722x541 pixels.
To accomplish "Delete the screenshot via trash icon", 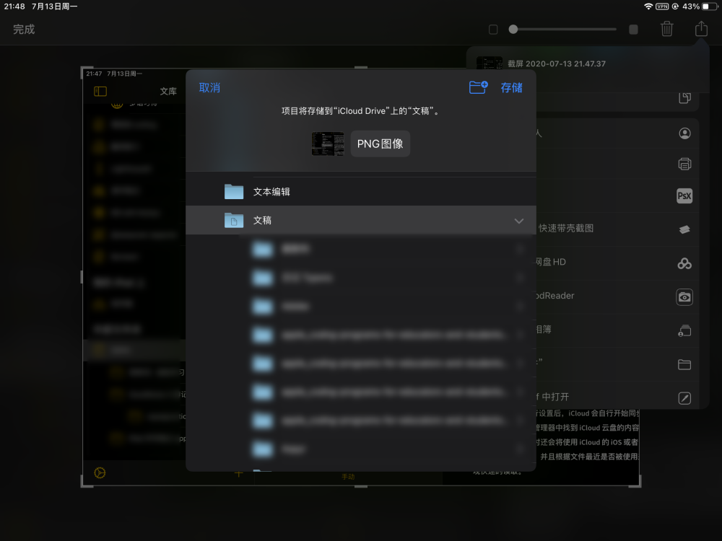I will click(666, 29).
